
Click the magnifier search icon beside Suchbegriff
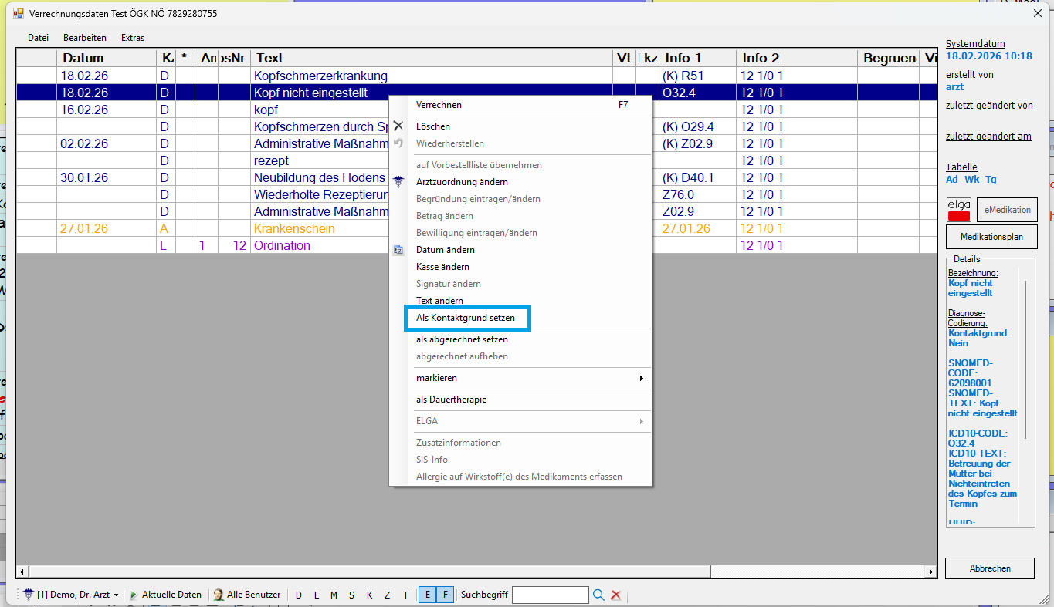pos(598,595)
